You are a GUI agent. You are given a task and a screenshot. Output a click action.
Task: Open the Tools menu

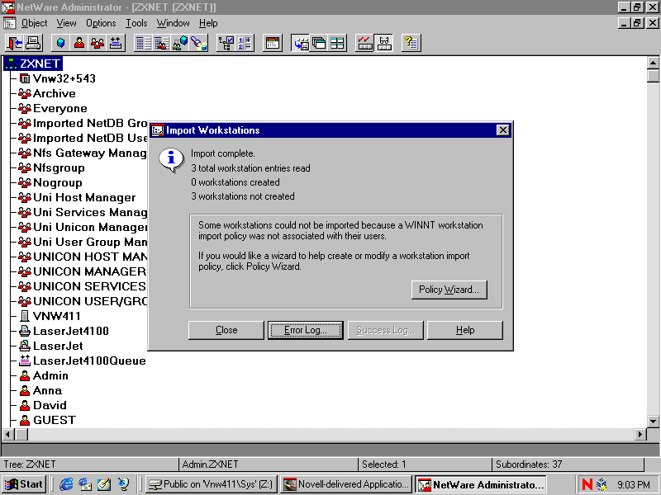point(136,23)
